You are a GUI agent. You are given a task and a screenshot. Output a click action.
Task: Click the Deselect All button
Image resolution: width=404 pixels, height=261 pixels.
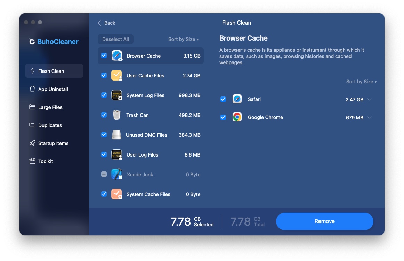pyautogui.click(x=115, y=39)
